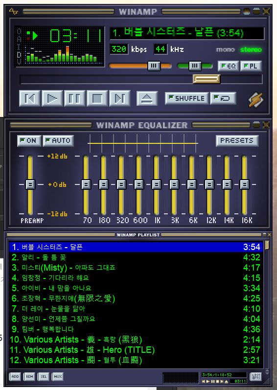Click the playlist mini next-track button
The image size is (277, 390).
coord(222,382)
